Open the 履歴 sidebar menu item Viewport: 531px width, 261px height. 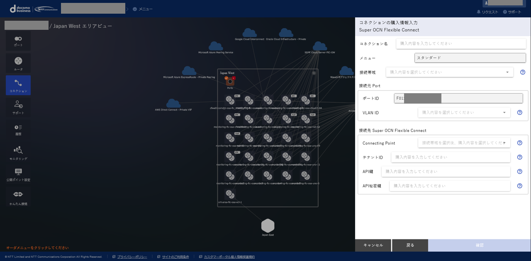(18, 130)
